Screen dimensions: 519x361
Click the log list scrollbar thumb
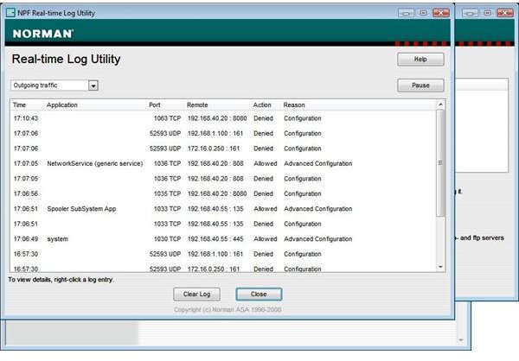click(440, 163)
